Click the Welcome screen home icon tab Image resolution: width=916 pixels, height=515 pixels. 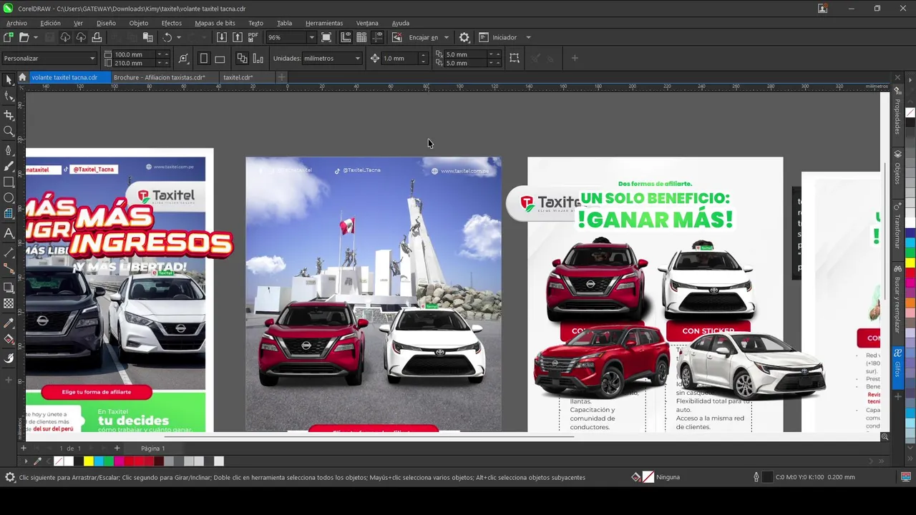22,77
